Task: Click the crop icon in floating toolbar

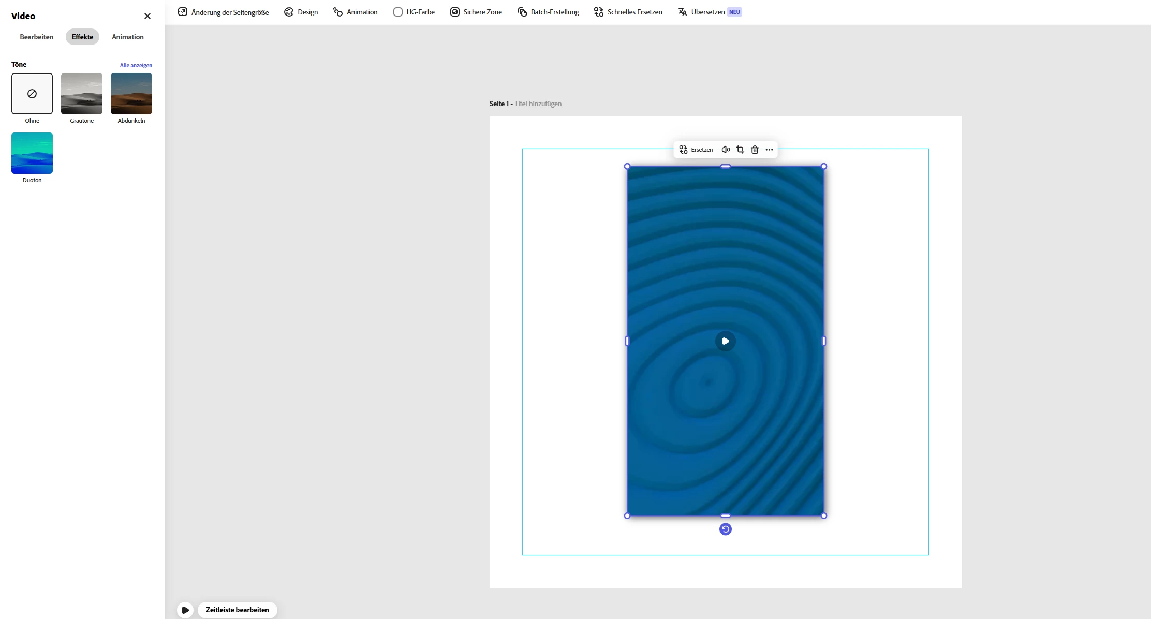Action: [x=740, y=150]
